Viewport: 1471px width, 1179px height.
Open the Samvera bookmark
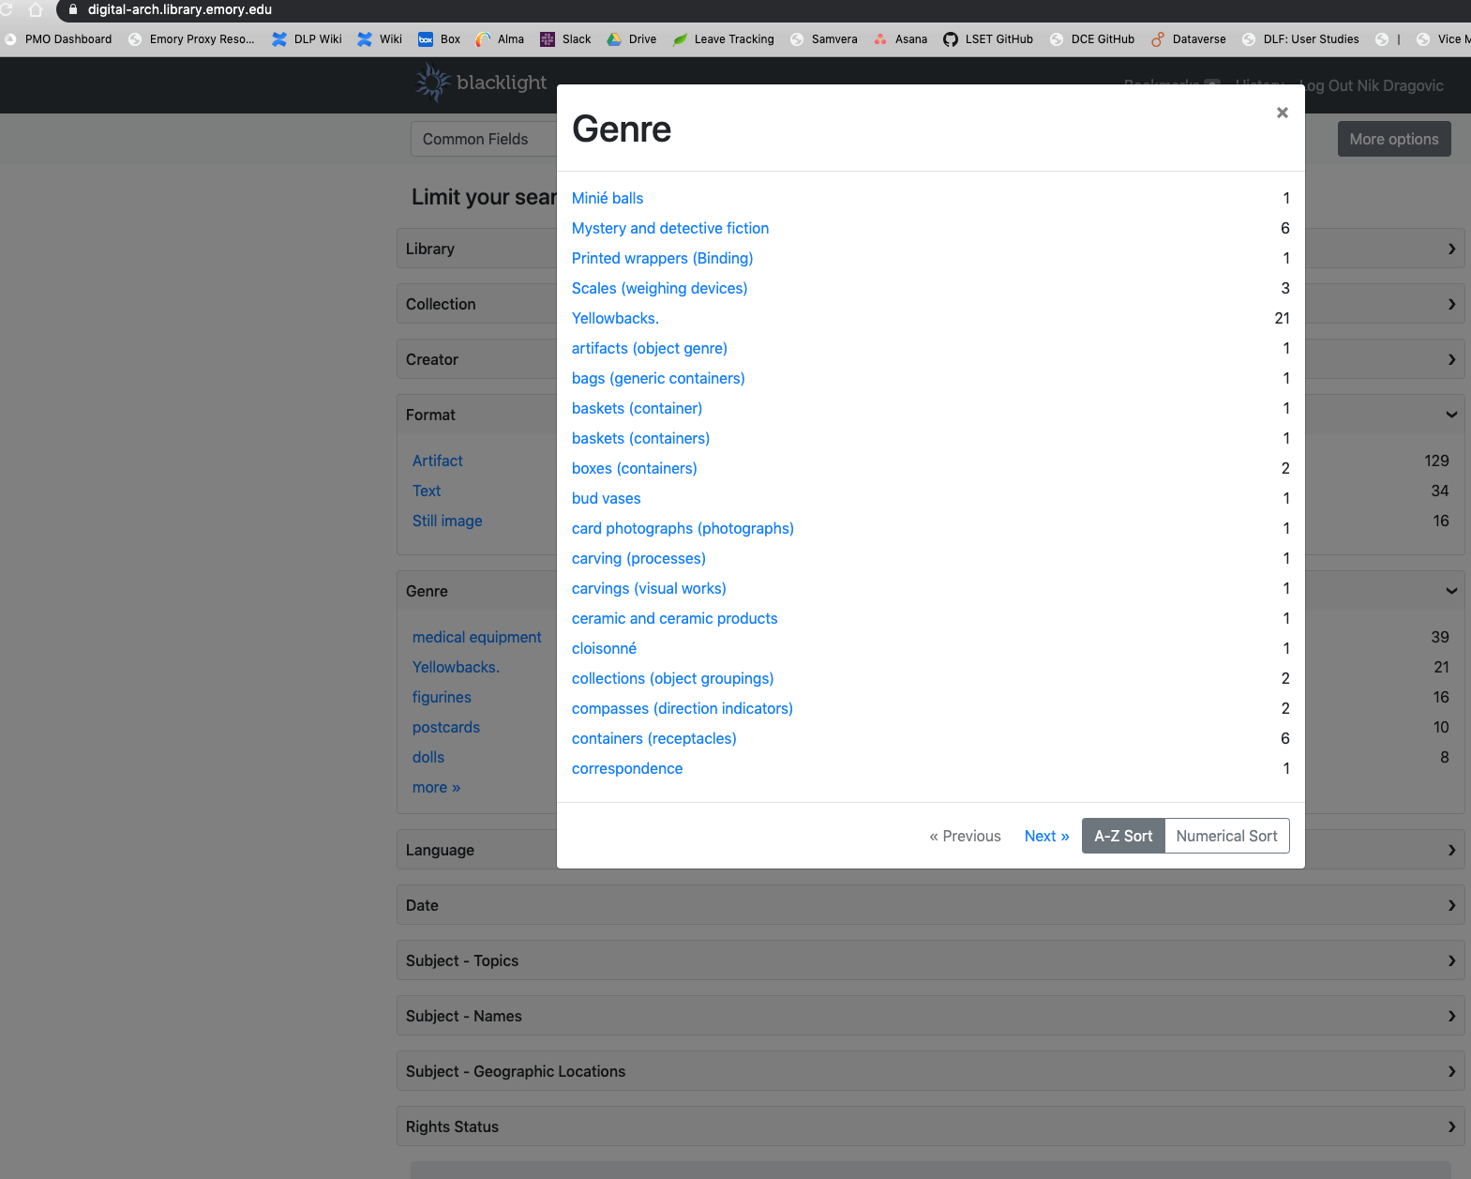click(x=824, y=39)
